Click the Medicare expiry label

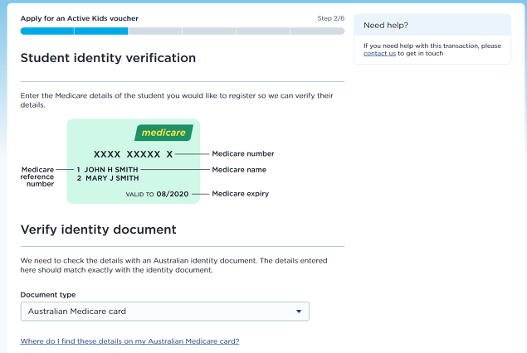tap(241, 194)
